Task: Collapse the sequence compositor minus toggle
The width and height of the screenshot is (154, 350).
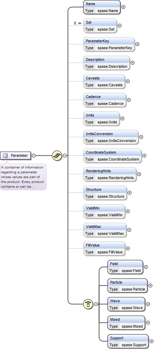Action: pyautogui.click(x=65, y=155)
